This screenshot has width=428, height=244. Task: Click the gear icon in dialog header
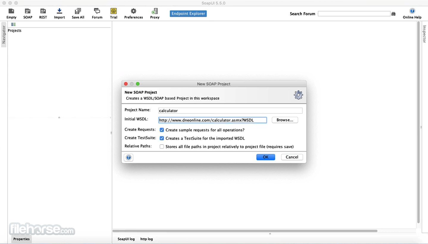pyautogui.click(x=298, y=95)
